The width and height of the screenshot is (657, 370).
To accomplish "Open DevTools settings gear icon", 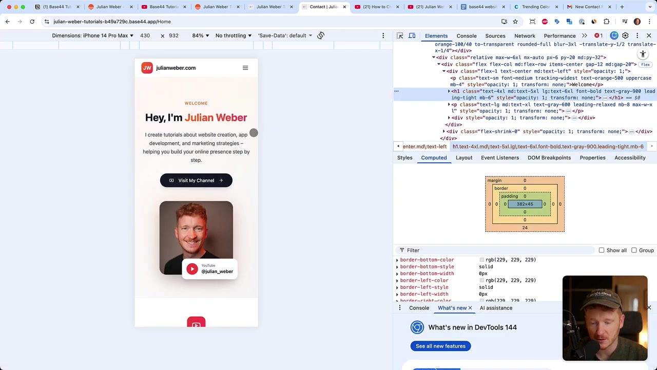I will coord(625,35).
